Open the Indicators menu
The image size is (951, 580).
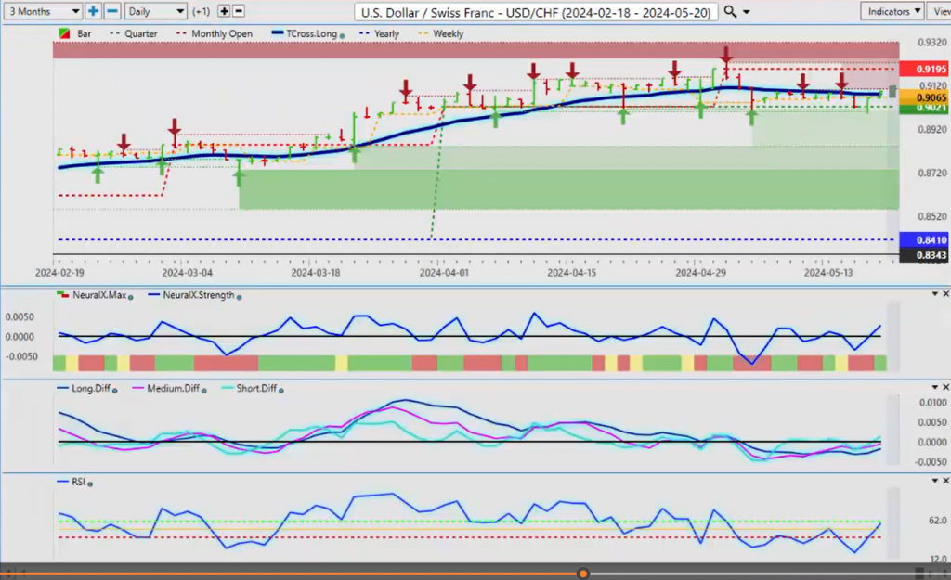tap(891, 11)
